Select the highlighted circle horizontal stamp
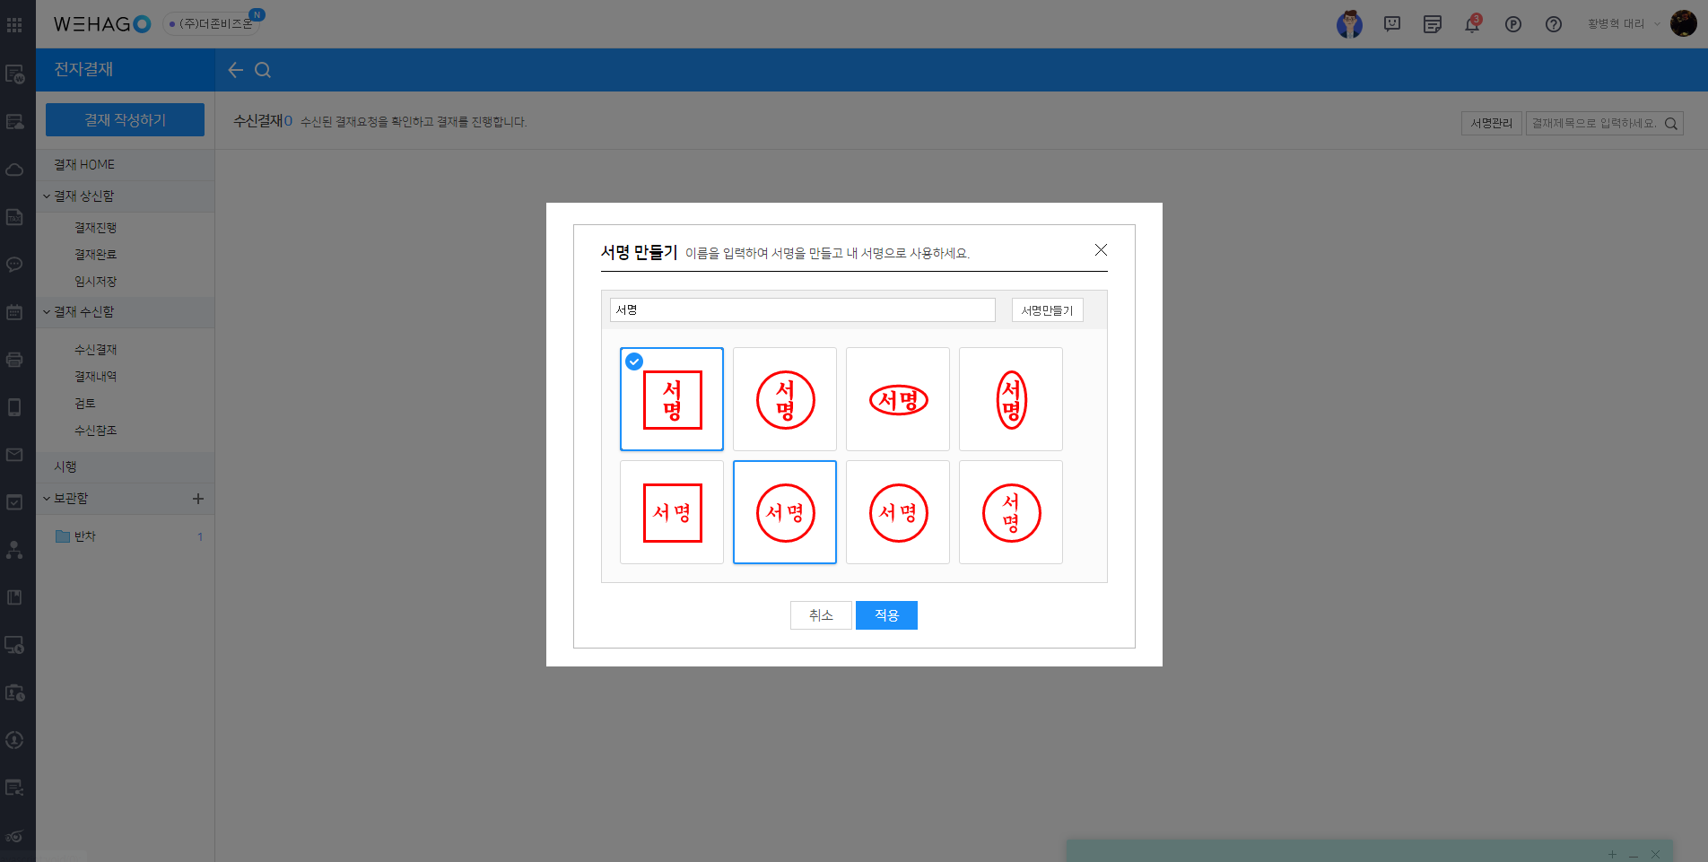Viewport: 1708px width, 862px height. [785, 512]
